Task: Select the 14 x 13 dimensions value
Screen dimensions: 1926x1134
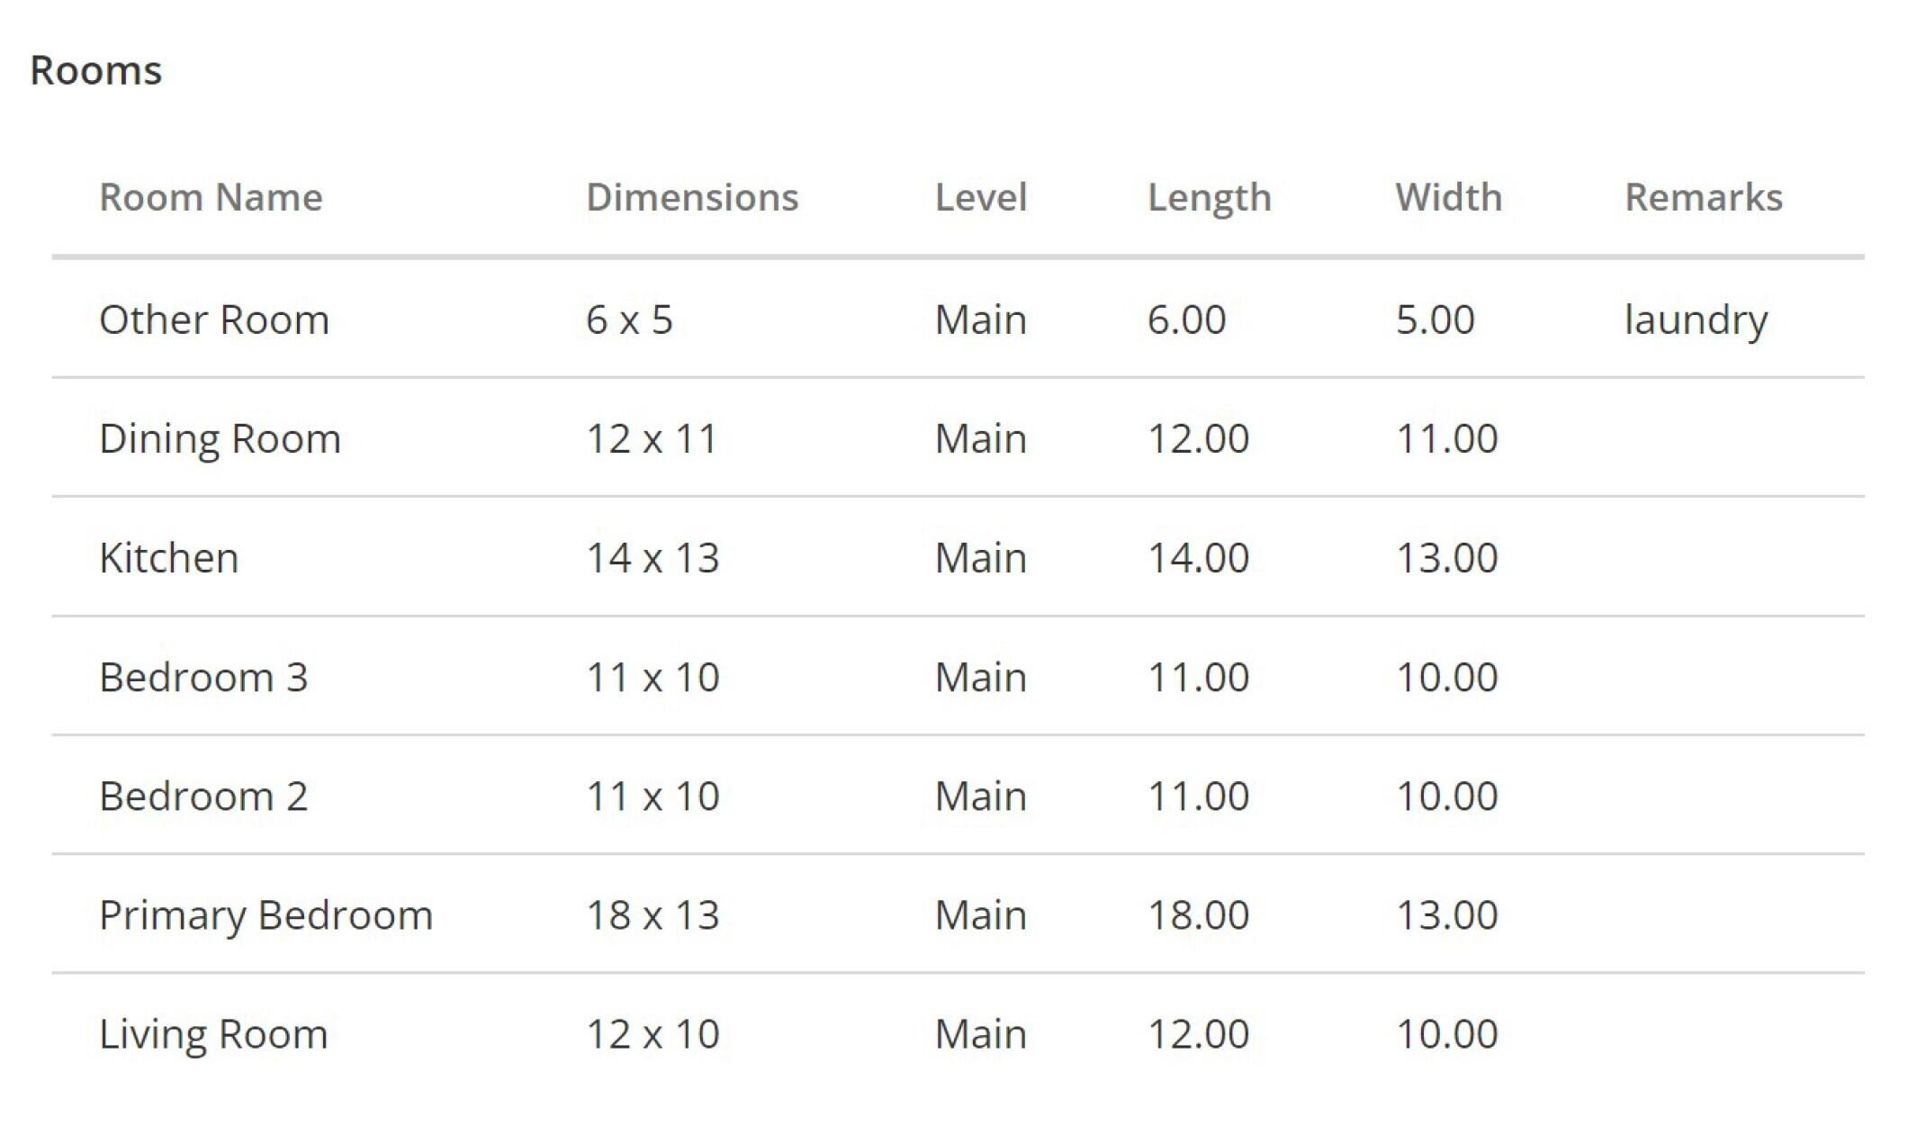Action: point(652,558)
